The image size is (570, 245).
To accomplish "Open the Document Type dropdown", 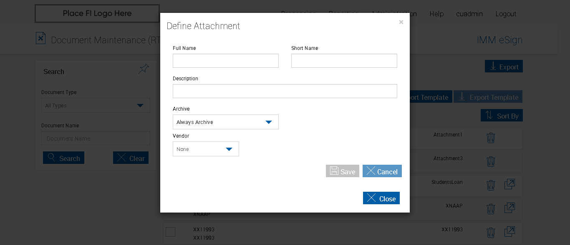I will tap(96, 105).
